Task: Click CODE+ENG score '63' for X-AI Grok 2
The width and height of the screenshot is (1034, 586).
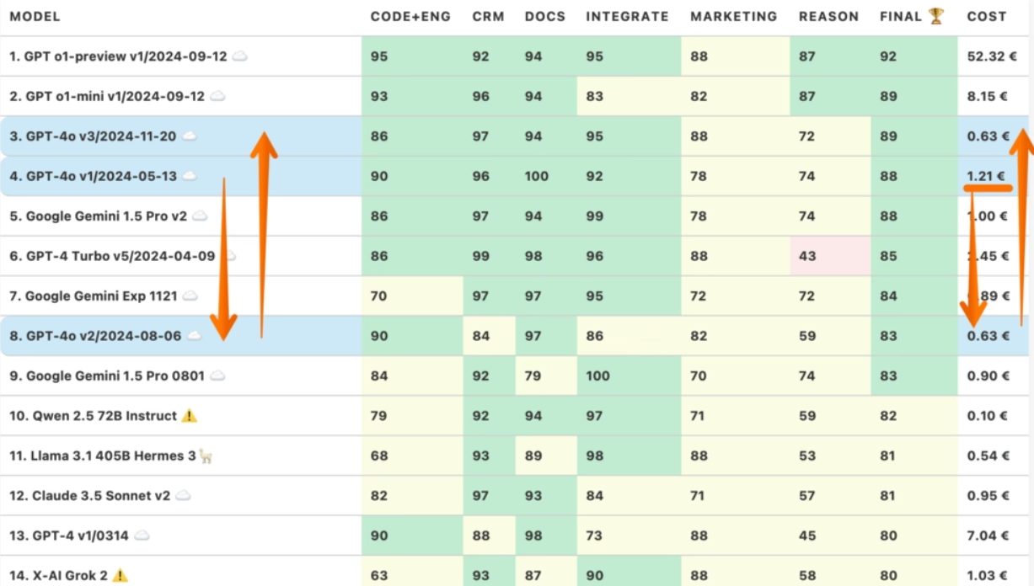Action: 379,576
